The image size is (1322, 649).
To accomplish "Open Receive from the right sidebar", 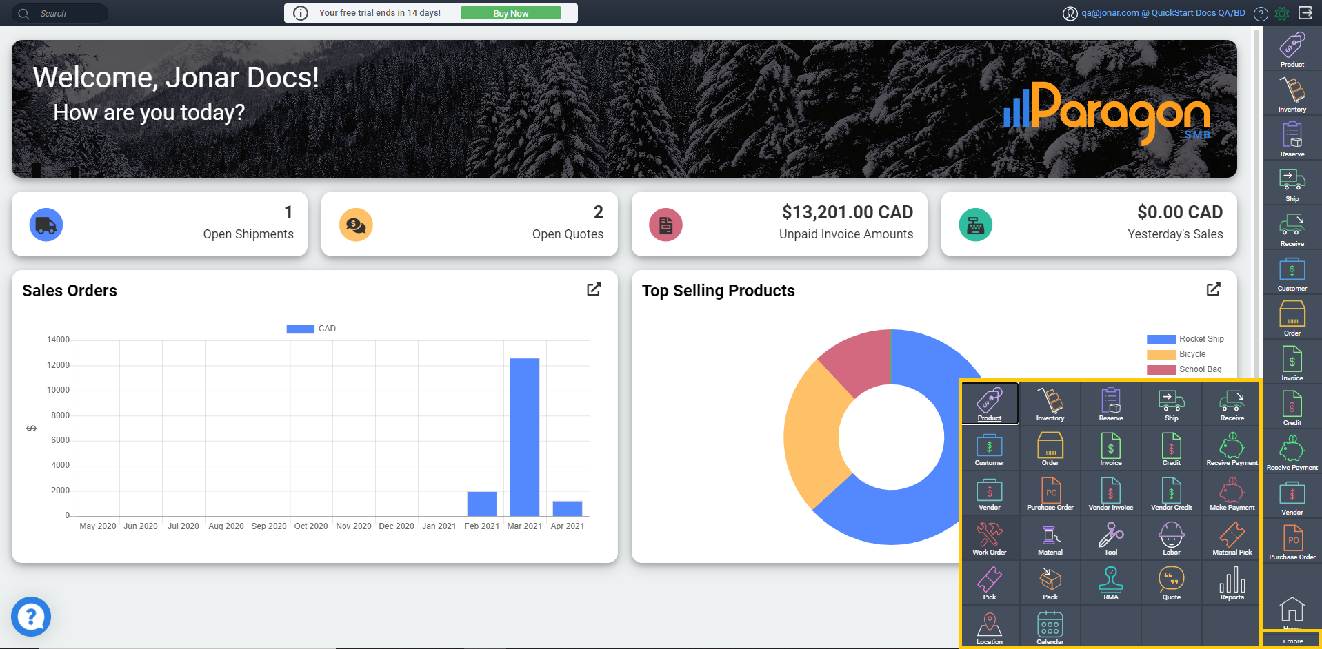I will (1292, 228).
